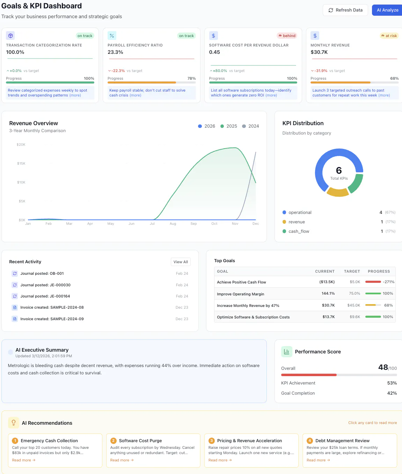This screenshot has height=474, width=402.
Task: Click the Transaction Categorization Rate cube icon
Action: (x=10, y=36)
